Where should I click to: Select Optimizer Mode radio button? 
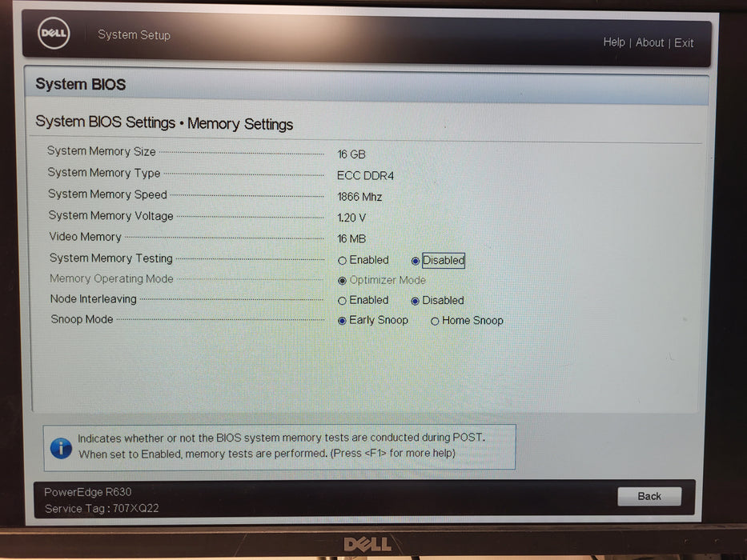click(x=382, y=280)
